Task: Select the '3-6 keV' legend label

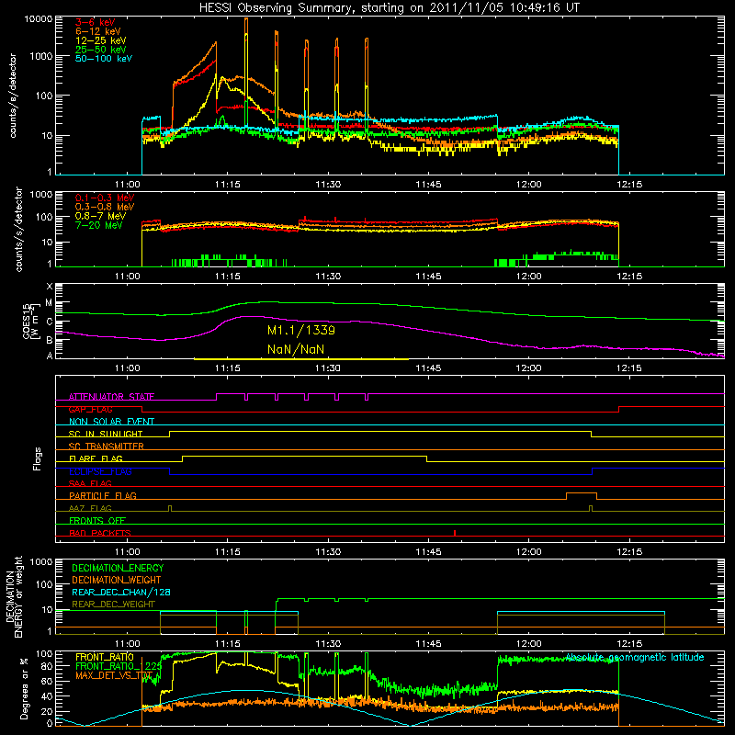Action: click(x=96, y=22)
